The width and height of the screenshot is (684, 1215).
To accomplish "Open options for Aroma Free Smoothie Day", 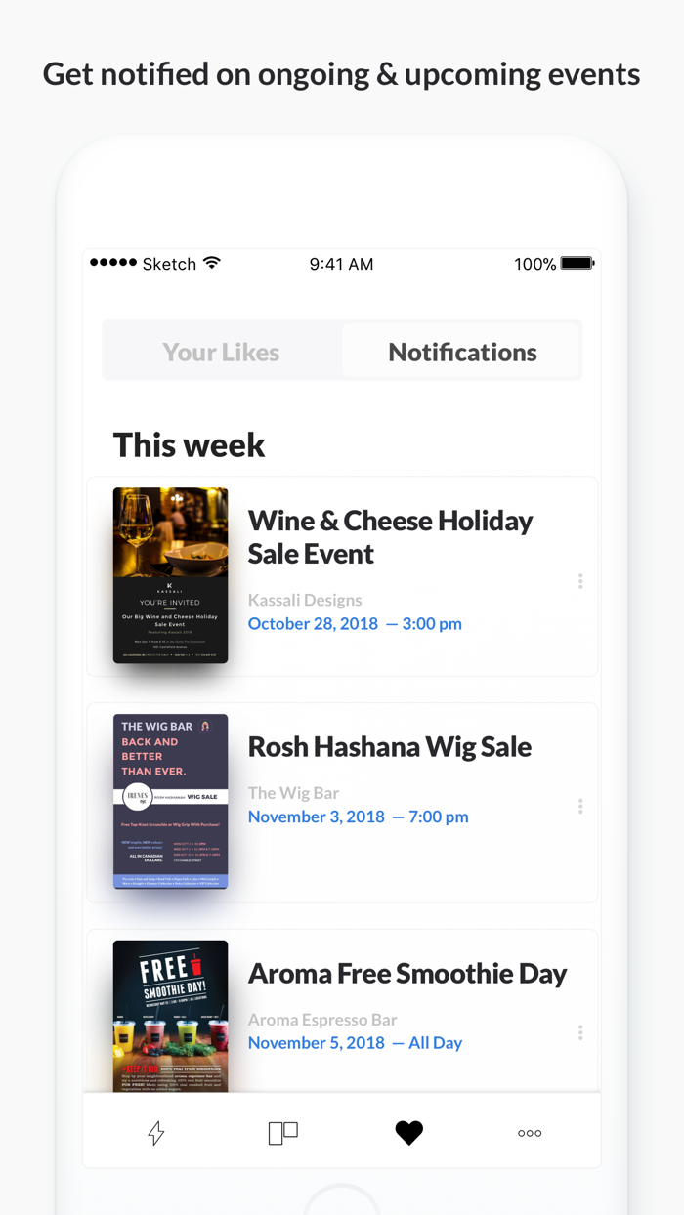I will coord(580,1032).
